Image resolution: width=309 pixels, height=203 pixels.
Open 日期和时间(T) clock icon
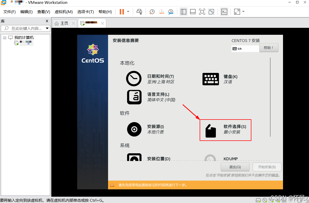point(134,79)
